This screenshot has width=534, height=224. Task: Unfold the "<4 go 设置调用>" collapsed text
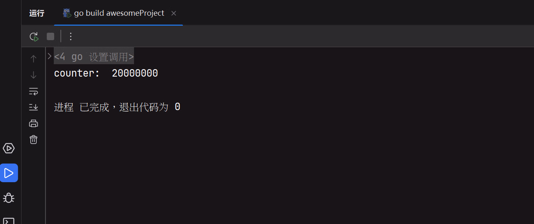point(94,57)
